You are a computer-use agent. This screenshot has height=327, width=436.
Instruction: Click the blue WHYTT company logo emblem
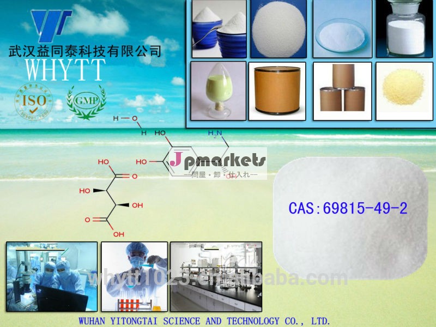[51, 26]
